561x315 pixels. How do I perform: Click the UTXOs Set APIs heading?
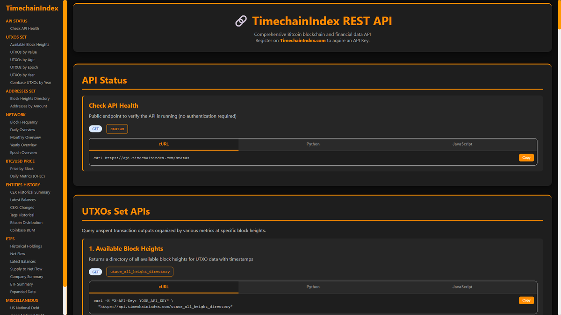click(x=116, y=211)
